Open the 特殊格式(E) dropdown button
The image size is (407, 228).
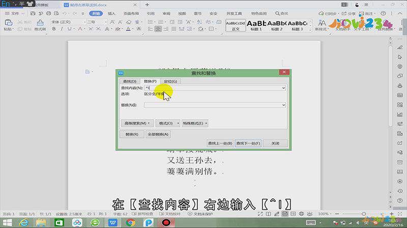195,123
